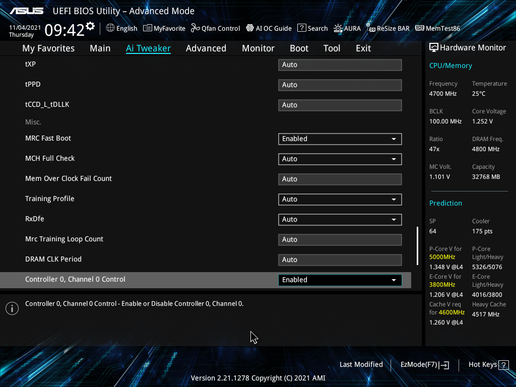The width and height of the screenshot is (516, 387).
Task: Click the MyFavorite list icon
Action: [148, 28]
